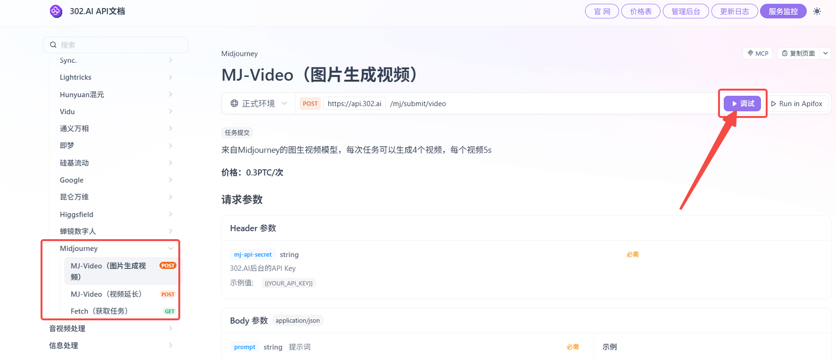Screen dimensions: 836x359
Task: Expand the Higgsfield sidebar category
Action: pos(116,215)
